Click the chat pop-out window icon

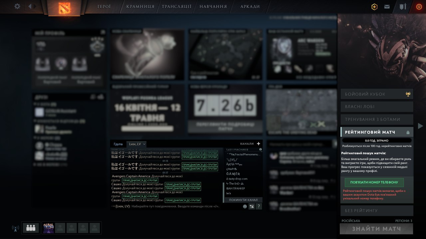coord(252,206)
